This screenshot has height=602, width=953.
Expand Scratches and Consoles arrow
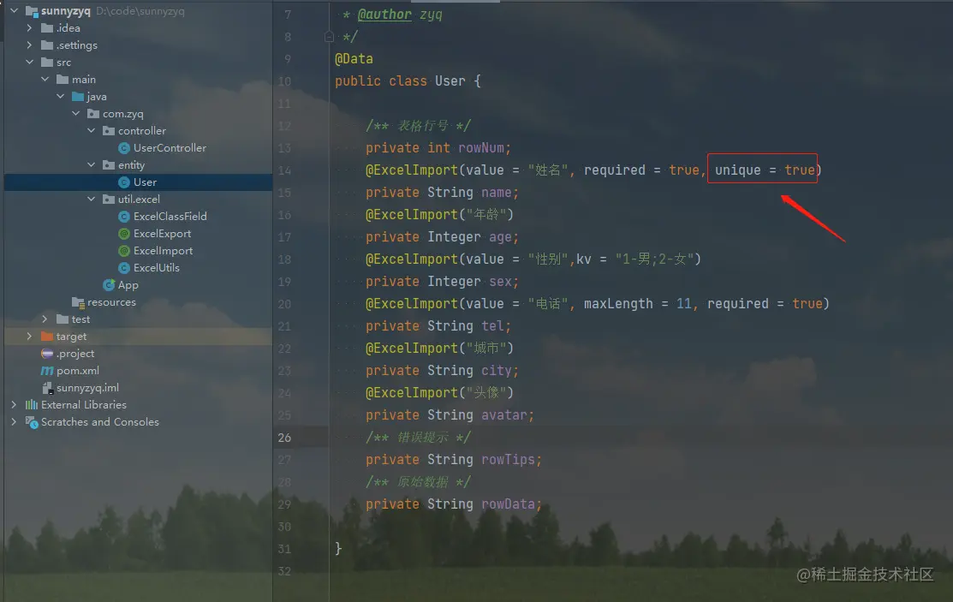(14, 421)
